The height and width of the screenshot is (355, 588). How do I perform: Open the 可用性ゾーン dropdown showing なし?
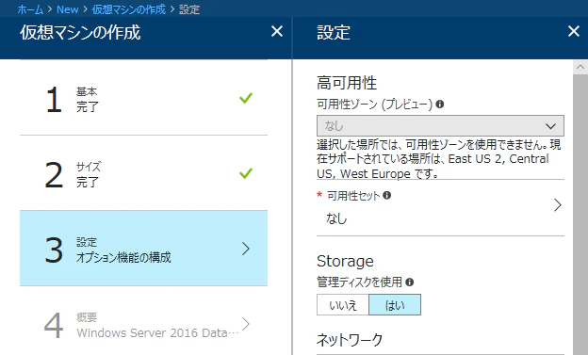pyautogui.click(x=440, y=125)
